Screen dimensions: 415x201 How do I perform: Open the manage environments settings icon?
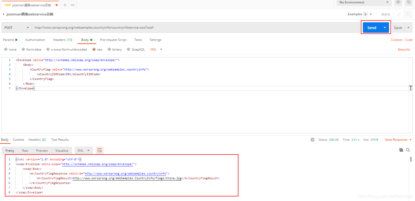(408, 2)
